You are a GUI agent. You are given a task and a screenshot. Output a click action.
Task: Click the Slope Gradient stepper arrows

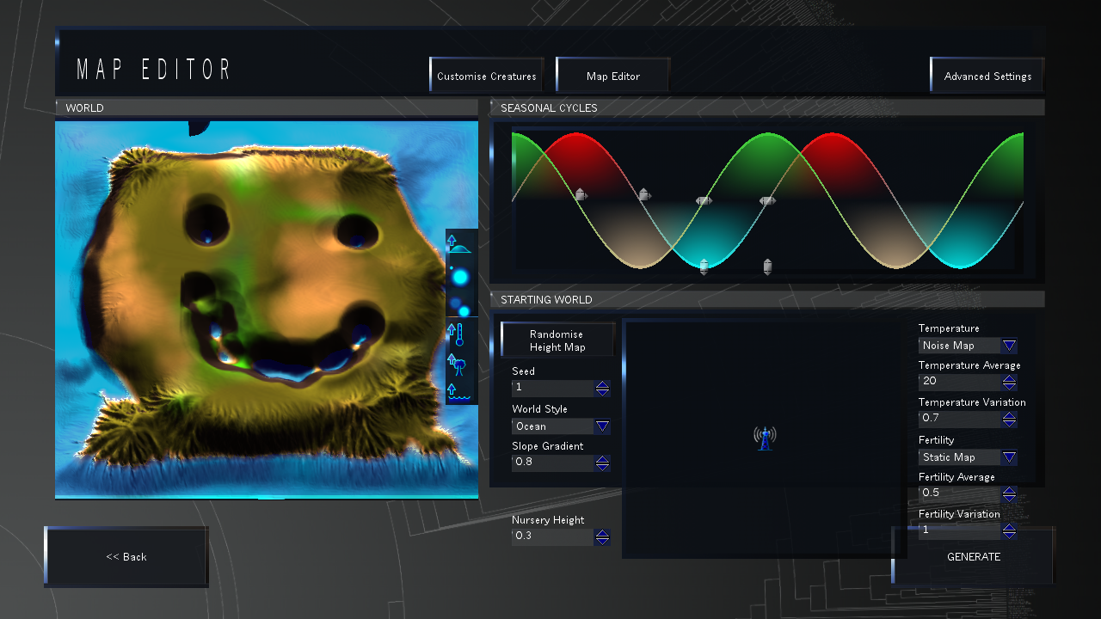pyautogui.click(x=602, y=463)
